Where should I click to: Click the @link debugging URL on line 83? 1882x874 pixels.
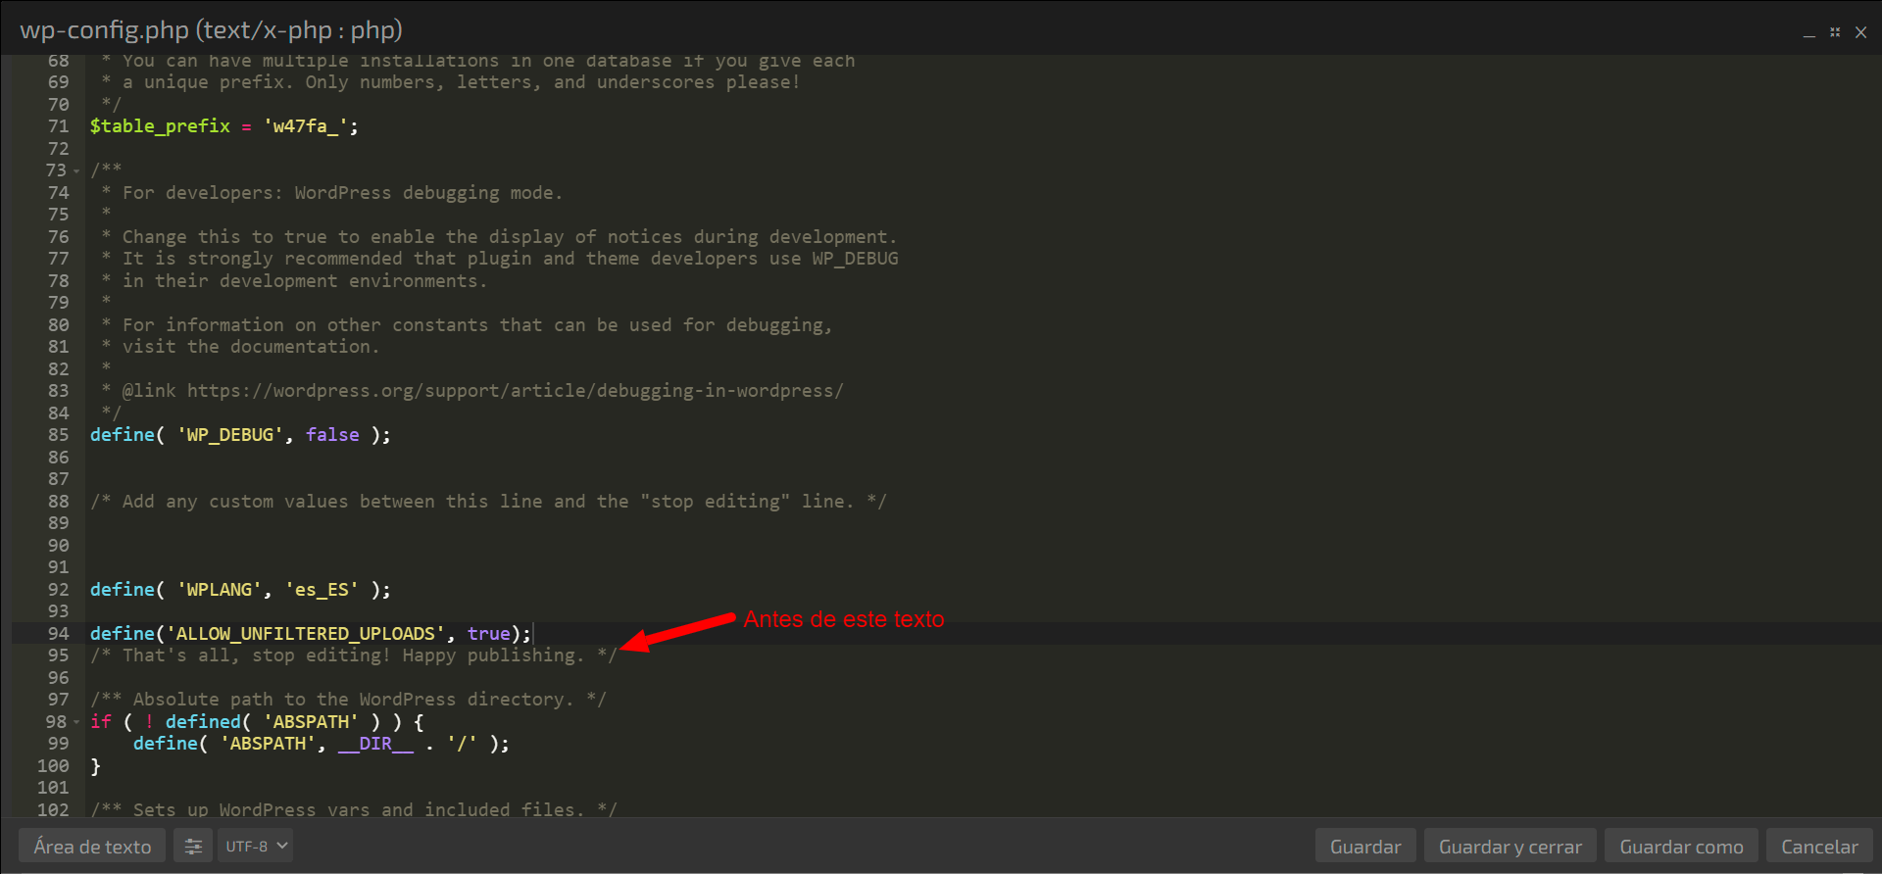pos(515,391)
